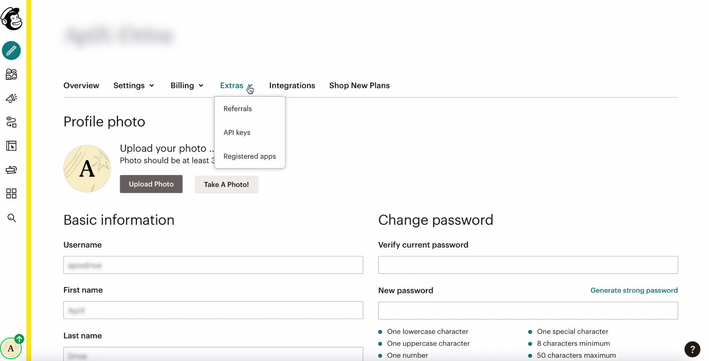The height and width of the screenshot is (361, 709).
Task: Expand the Settings dropdown
Action: tap(134, 86)
